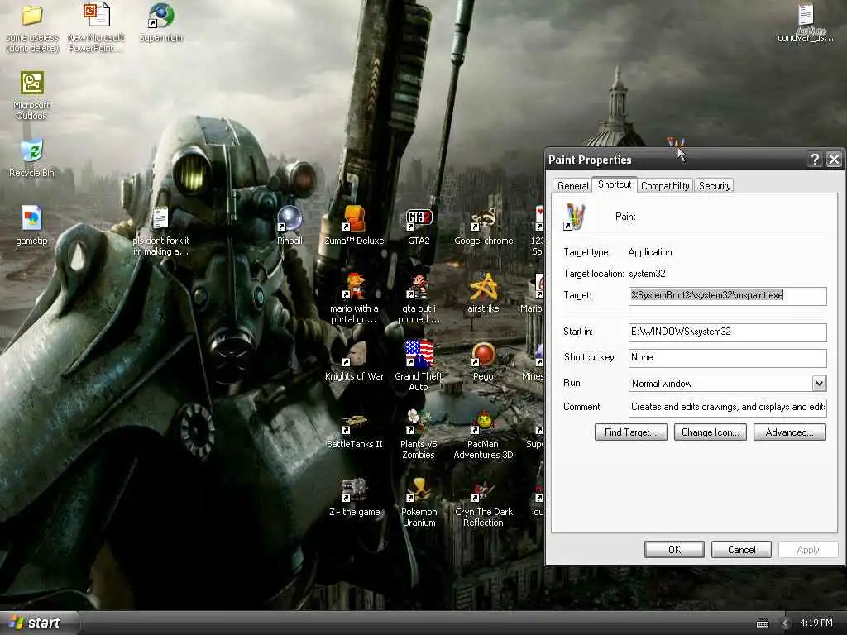Click the Target path field
This screenshot has height=635, width=847.
click(728, 296)
